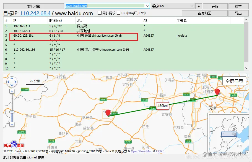Pan map up with the compass arrow

click(12, 79)
